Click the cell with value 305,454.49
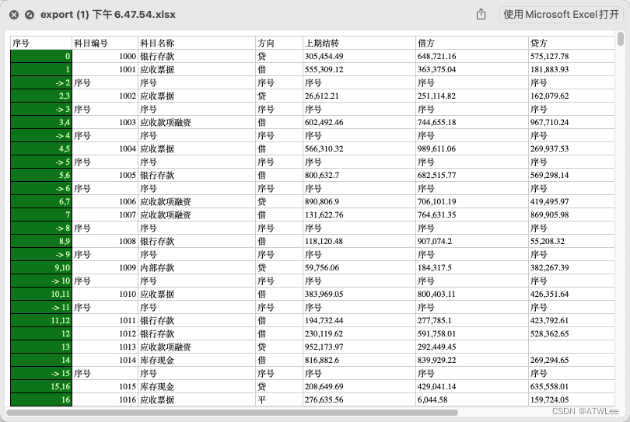The height and width of the screenshot is (422, 630). pyautogui.click(x=359, y=56)
